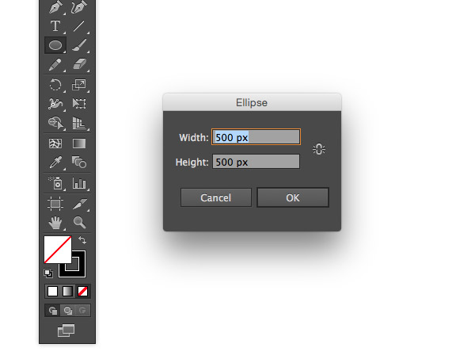
Task: Select the Type tool
Action: coord(55,26)
